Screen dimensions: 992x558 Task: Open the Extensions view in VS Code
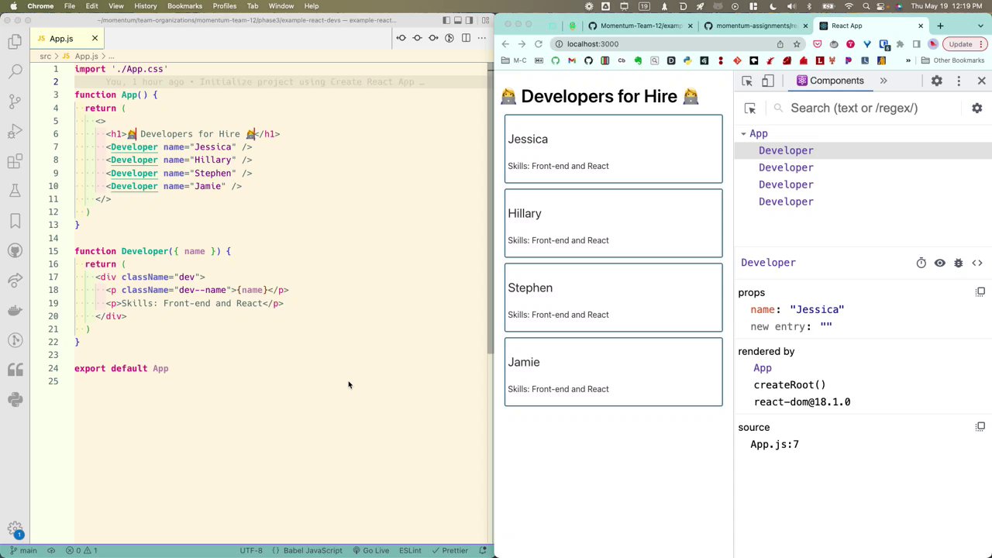pos(15,161)
